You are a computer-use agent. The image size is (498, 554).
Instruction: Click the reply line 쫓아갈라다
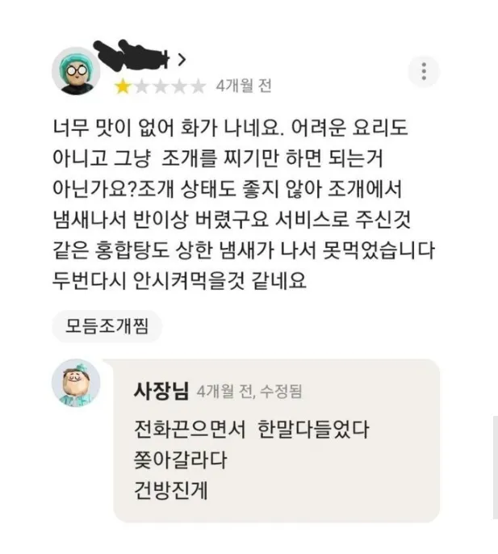[x=180, y=460]
